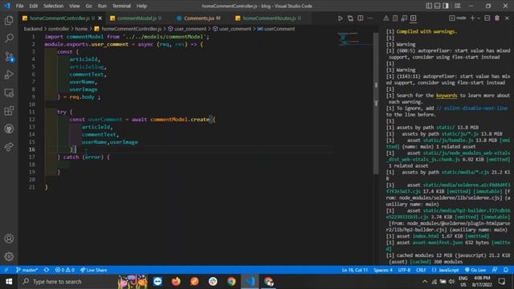Select the Terminal panel icon
Viewport: 514px width, 289px height.
[x=414, y=18]
